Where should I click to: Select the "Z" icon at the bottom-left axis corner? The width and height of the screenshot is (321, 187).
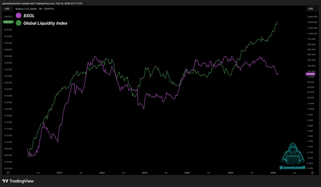(x=8, y=173)
